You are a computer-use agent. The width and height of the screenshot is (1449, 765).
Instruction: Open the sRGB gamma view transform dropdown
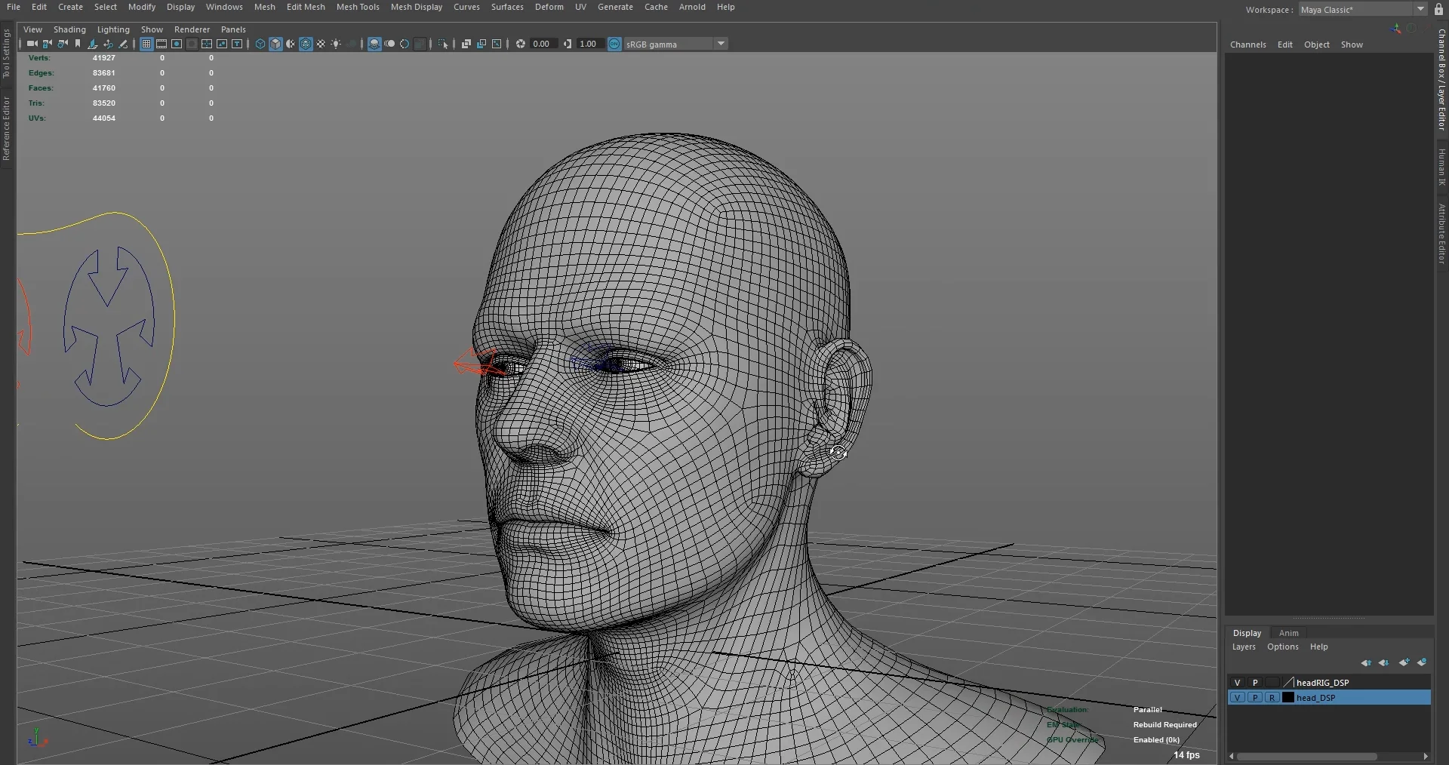click(x=722, y=44)
